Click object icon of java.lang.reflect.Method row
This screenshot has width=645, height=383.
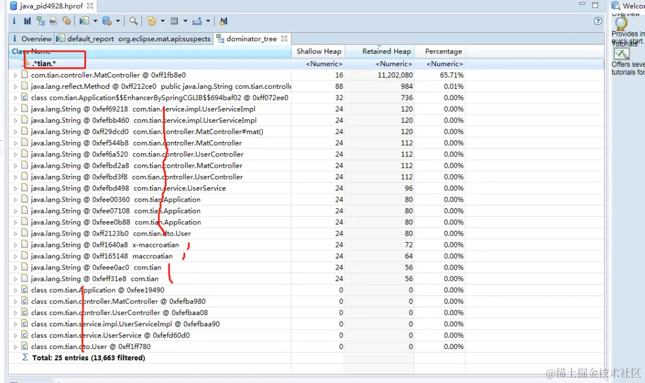point(24,87)
